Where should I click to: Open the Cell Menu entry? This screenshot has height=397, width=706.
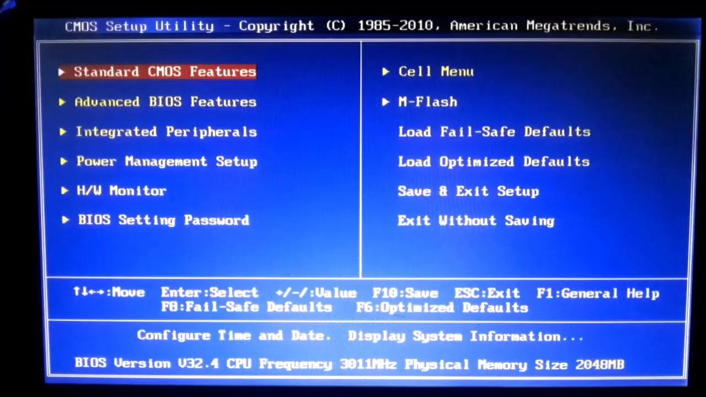[436, 72]
